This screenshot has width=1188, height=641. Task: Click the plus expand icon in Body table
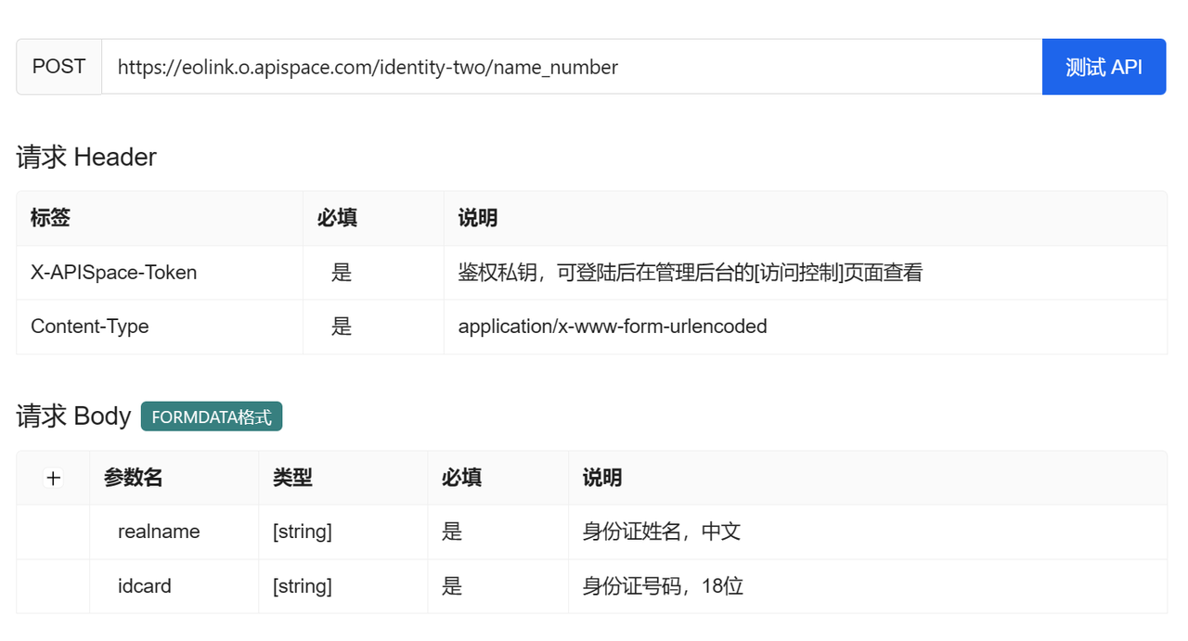[x=53, y=479]
